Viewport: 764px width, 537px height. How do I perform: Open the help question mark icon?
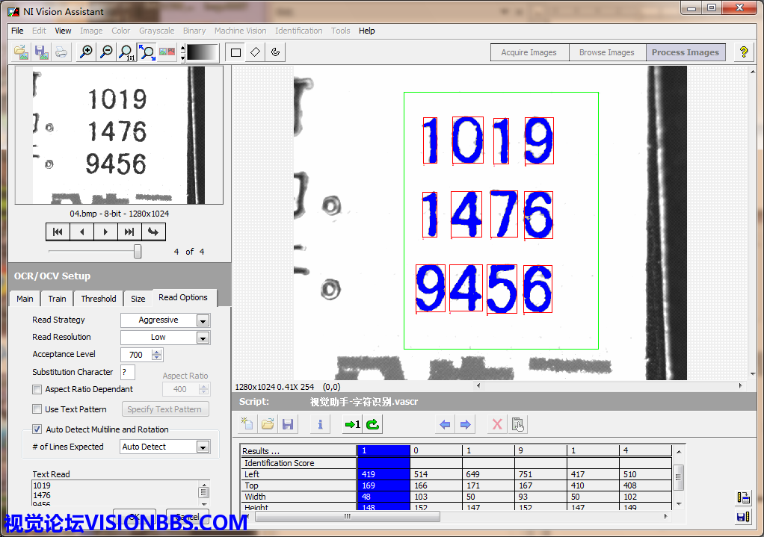743,52
